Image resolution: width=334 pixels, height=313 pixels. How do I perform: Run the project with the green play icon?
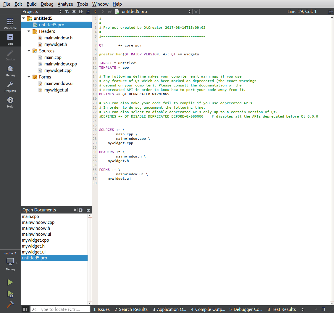(x=10, y=282)
